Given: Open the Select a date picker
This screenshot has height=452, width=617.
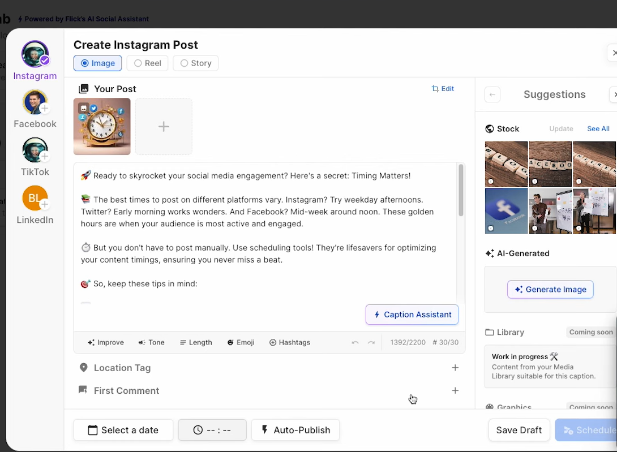Looking at the screenshot, I should [123, 430].
